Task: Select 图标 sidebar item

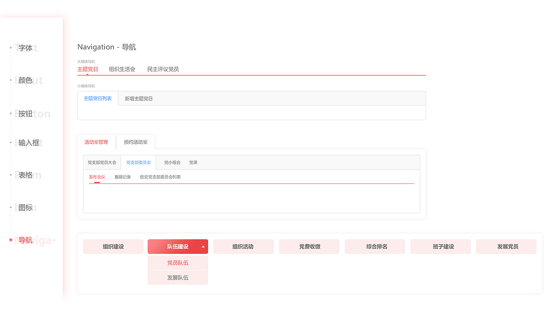Action: click(25, 208)
